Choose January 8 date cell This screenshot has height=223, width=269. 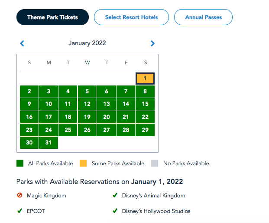[x=145, y=92]
